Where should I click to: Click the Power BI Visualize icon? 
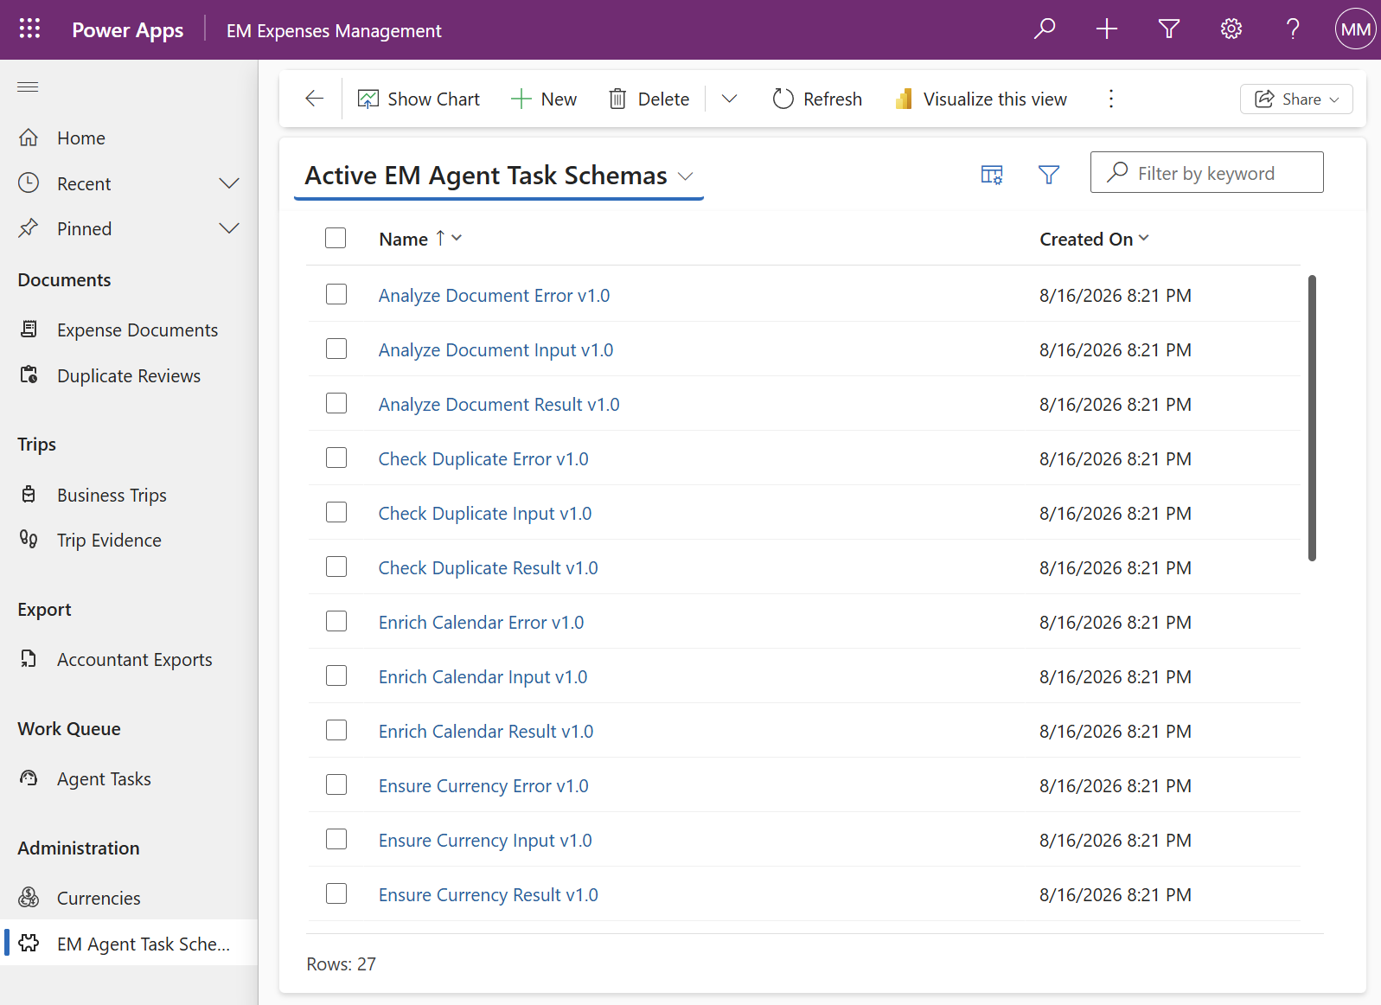coord(904,99)
